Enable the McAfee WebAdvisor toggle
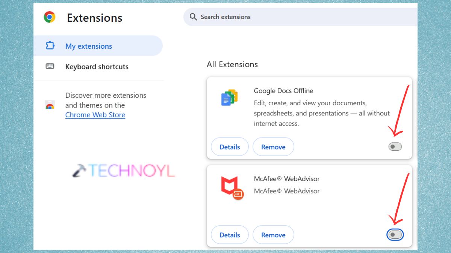This screenshot has height=253, width=451. [395, 235]
